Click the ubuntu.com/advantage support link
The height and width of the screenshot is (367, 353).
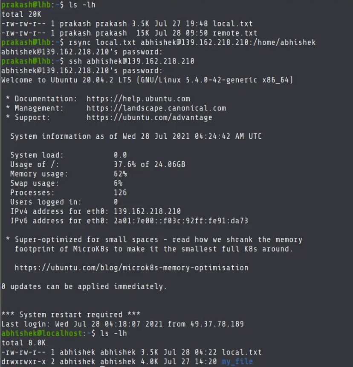149,117
